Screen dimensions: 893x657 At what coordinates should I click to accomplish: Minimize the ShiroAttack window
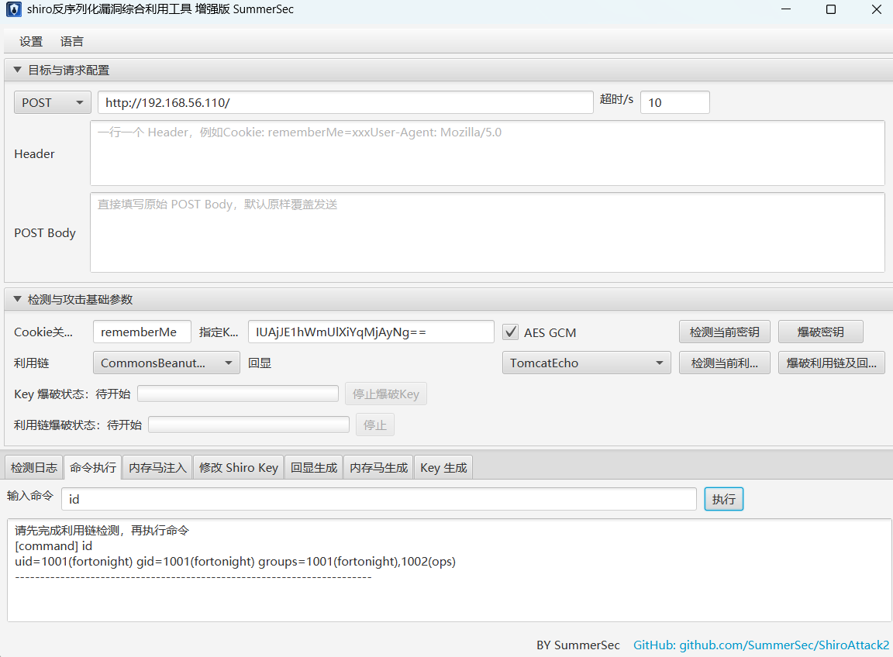click(x=786, y=9)
